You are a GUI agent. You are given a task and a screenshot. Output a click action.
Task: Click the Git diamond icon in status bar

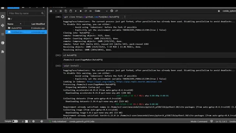tap(42, 122)
